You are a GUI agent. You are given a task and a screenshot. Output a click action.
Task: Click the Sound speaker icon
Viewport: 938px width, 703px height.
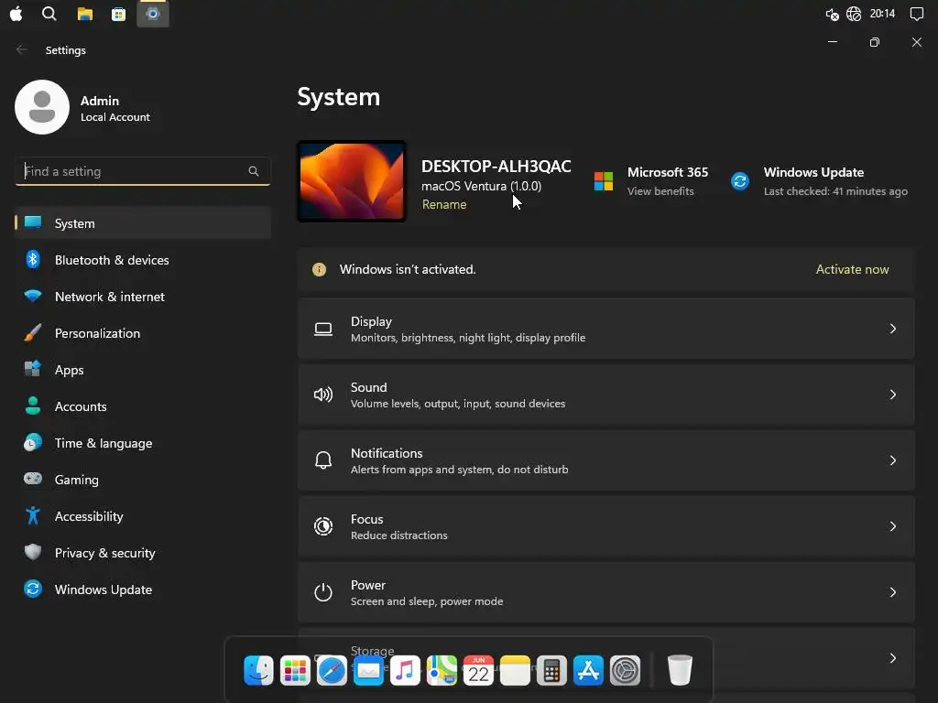pyautogui.click(x=323, y=395)
